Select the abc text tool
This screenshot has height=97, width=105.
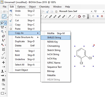(4, 89)
